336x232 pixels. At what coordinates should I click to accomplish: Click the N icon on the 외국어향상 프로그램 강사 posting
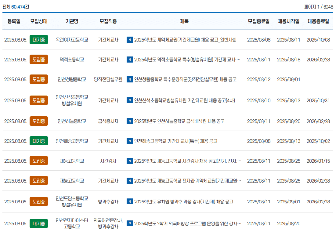pos(129,223)
